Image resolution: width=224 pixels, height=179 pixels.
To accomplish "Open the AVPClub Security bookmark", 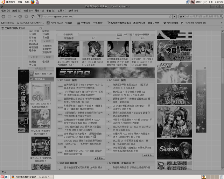I will pos(30,23).
